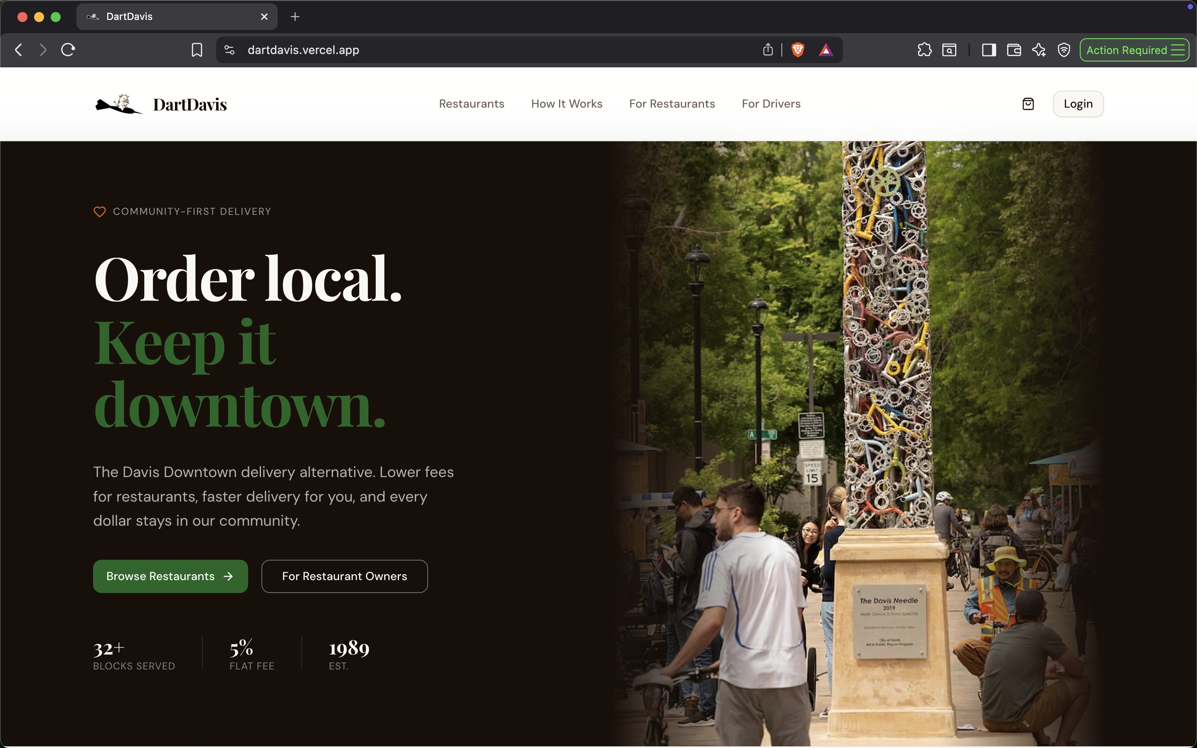Click the Brave Shields lion icon
The width and height of the screenshot is (1197, 748).
point(797,50)
